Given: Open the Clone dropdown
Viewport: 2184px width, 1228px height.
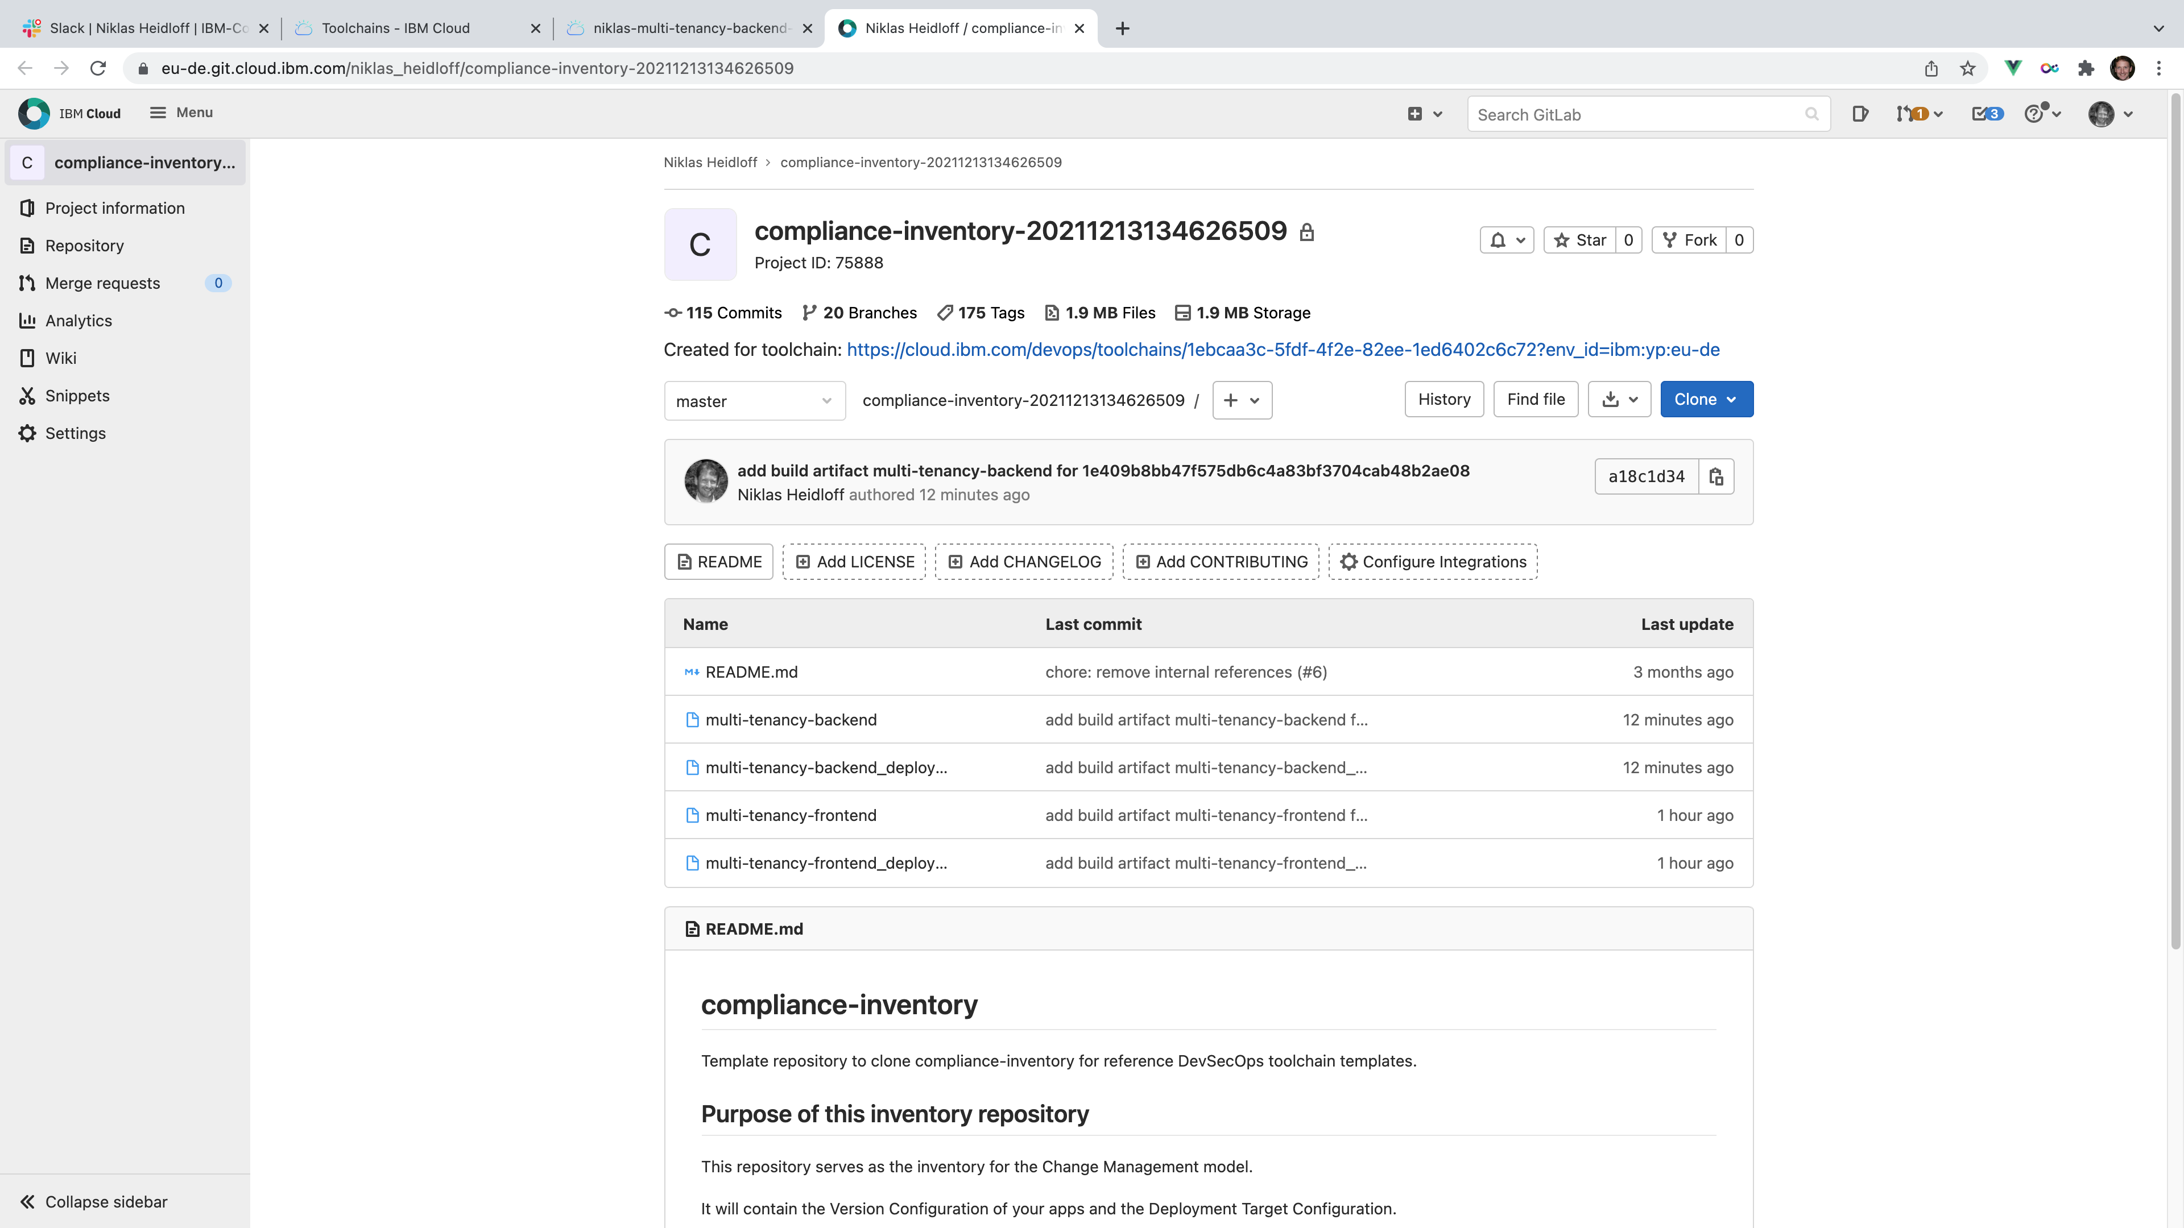Looking at the screenshot, I should (1706, 399).
